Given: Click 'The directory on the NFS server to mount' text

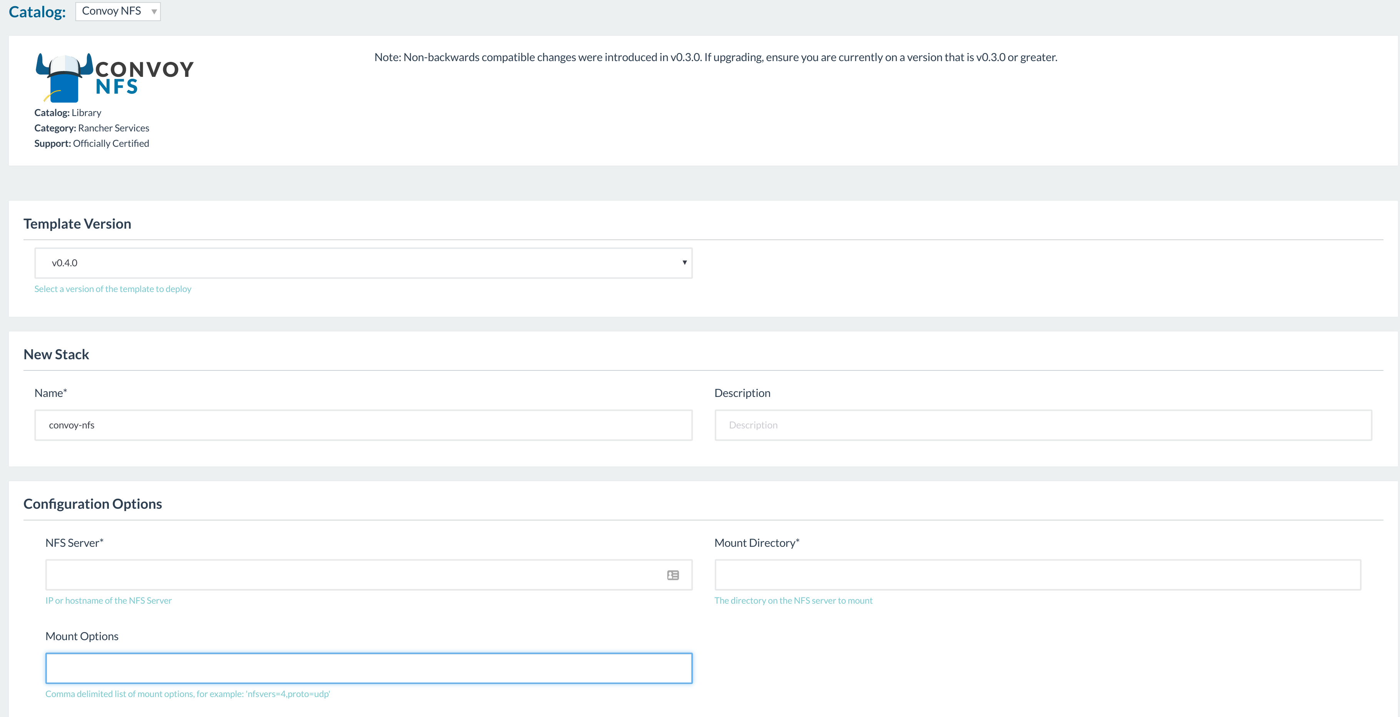Looking at the screenshot, I should 793,600.
